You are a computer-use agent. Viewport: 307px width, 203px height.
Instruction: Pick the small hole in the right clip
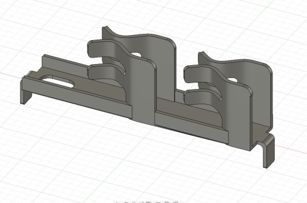click(x=232, y=80)
